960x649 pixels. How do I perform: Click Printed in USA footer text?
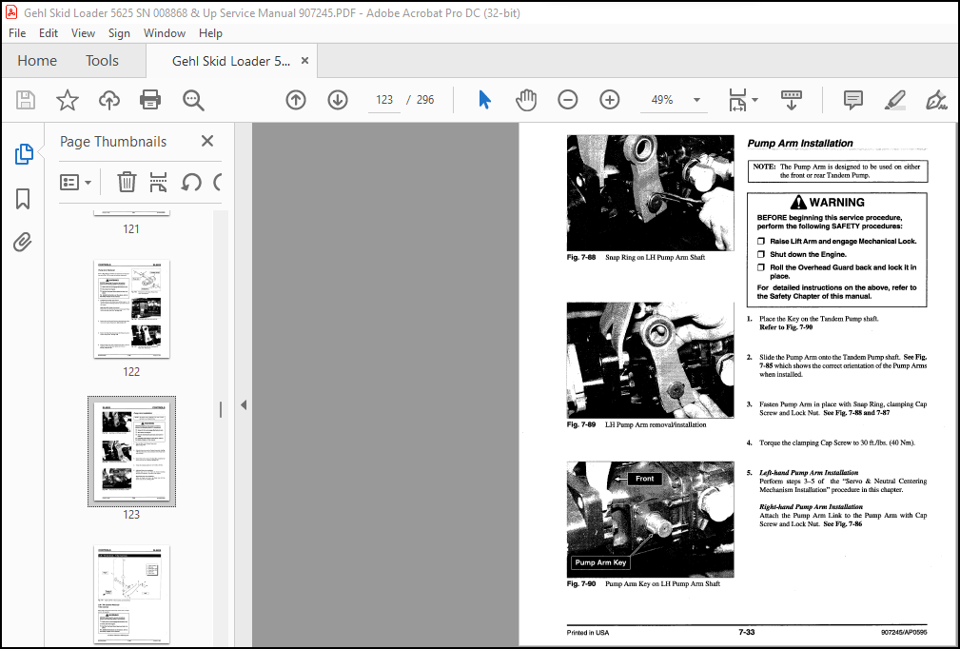click(x=588, y=633)
